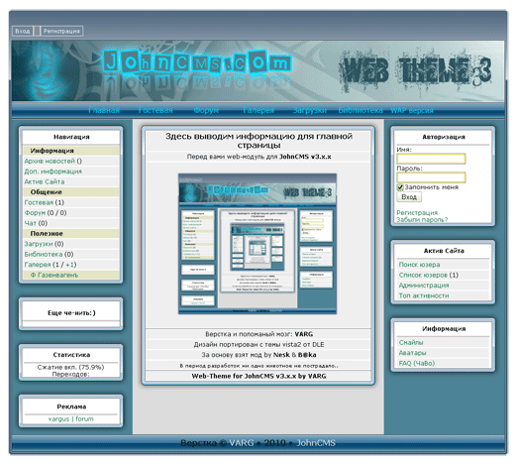Click Web-Theme for JohnCMS v3.x.x by VARG text
Image resolution: width=515 pixels, height=466 pixels.
(258, 376)
